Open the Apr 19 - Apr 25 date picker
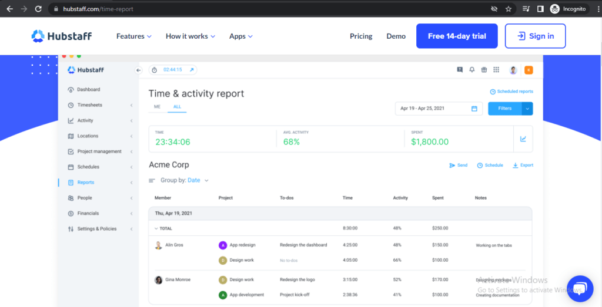 tap(439, 109)
